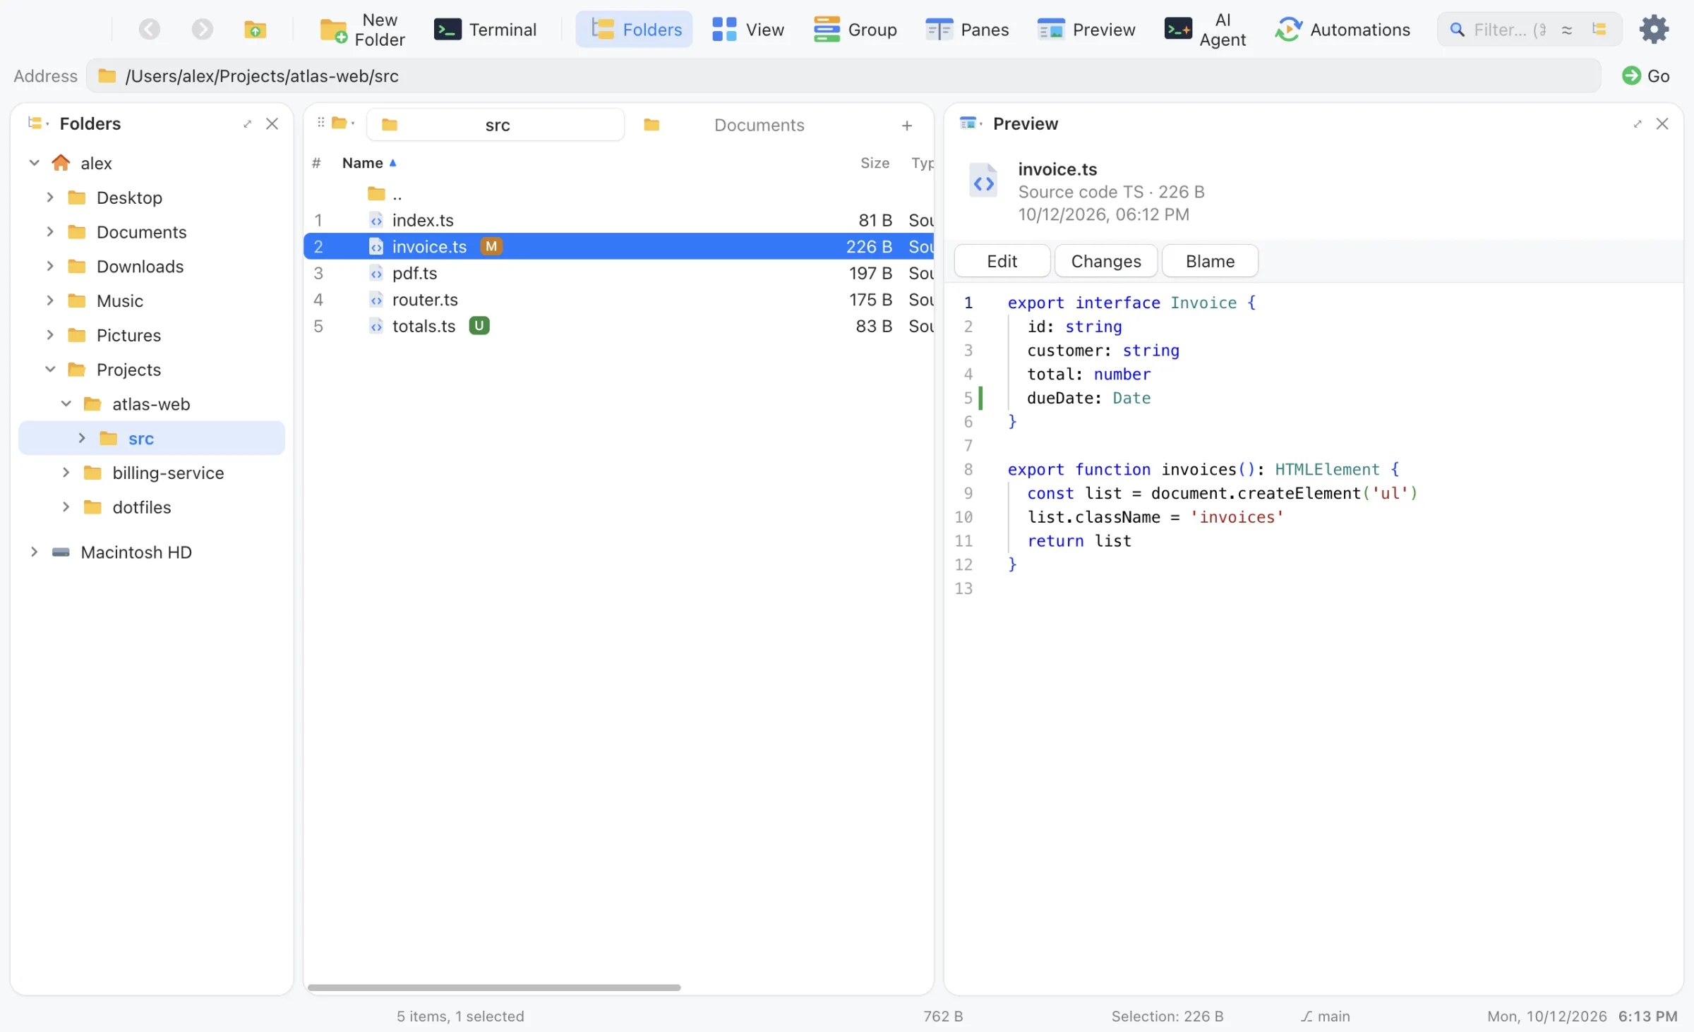
Task: Go back with the left arrow button
Action: (x=149, y=29)
